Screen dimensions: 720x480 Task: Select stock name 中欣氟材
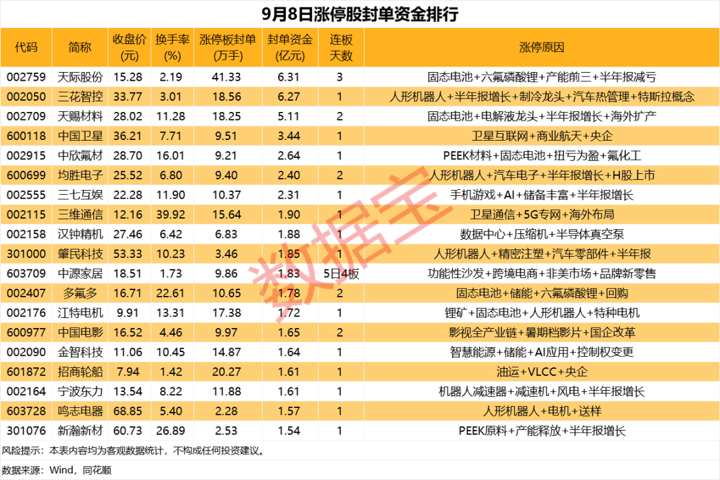pos(80,156)
